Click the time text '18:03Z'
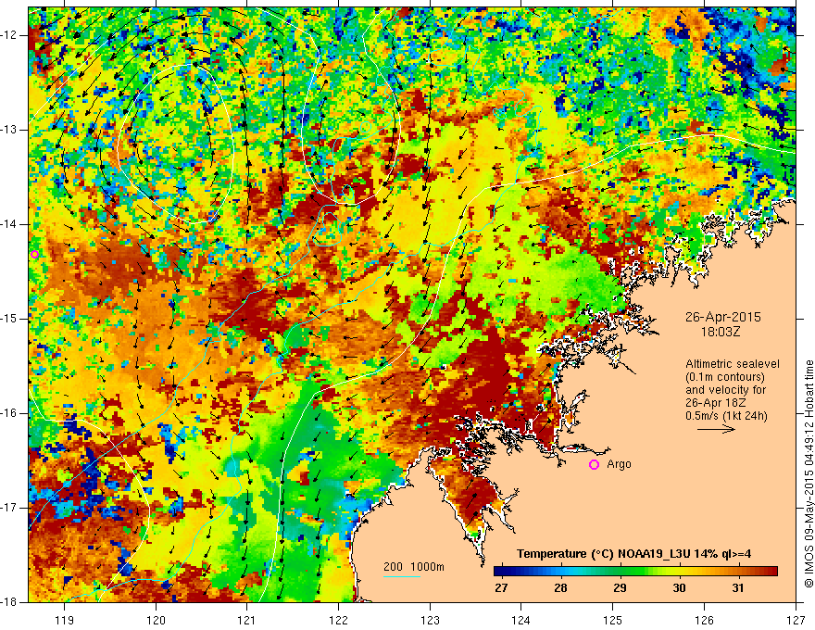This screenshot has height=630, width=815. point(721,331)
